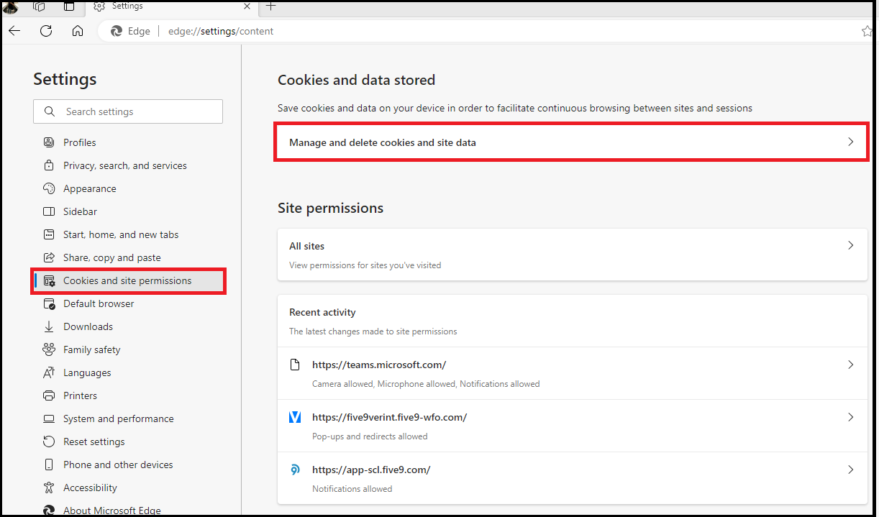This screenshot has height=517, width=879.
Task: Open five9verint.five9-wfo.com permissions chevron
Action: [850, 417]
